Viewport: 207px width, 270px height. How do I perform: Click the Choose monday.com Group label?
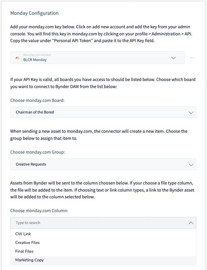(38, 152)
